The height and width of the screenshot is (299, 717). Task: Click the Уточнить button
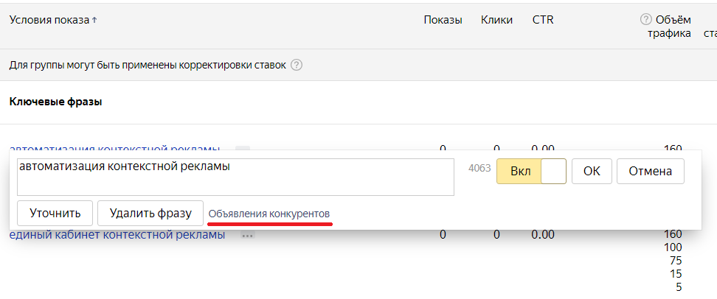tap(55, 213)
